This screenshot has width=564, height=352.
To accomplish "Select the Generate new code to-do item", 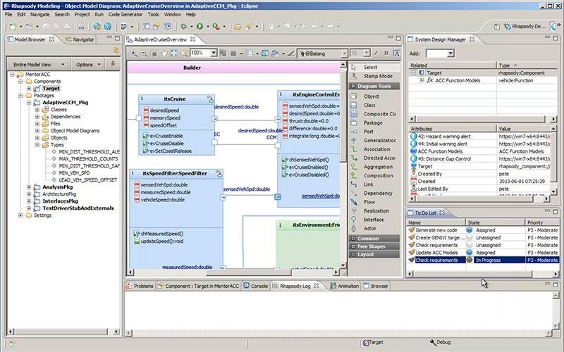I will (436, 230).
